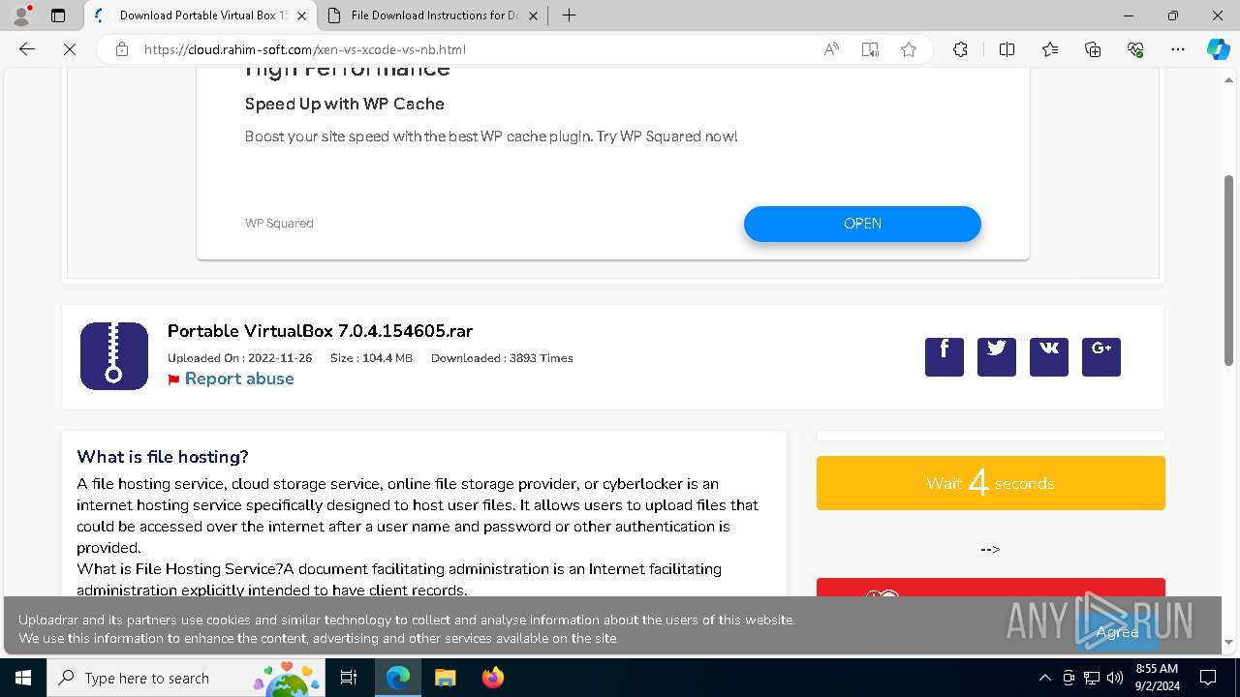1240x697 pixels.
Task: Click Portable VirtualBox 7.0.4.154605.rar title
Action: click(x=320, y=331)
